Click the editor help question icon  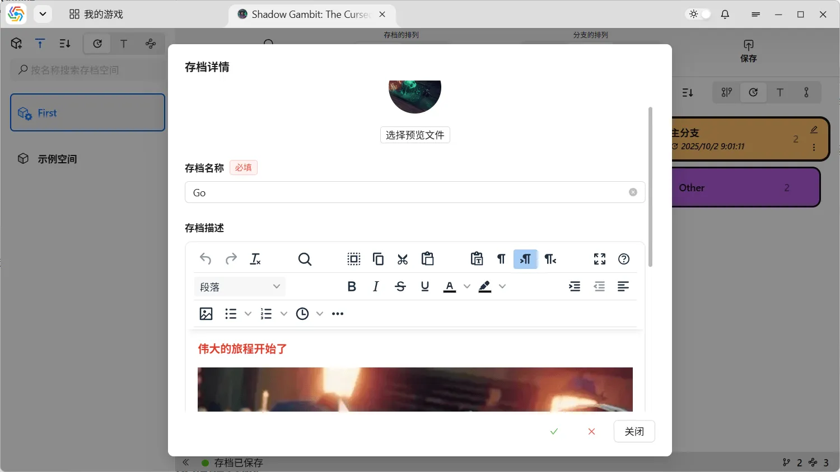[624, 259]
